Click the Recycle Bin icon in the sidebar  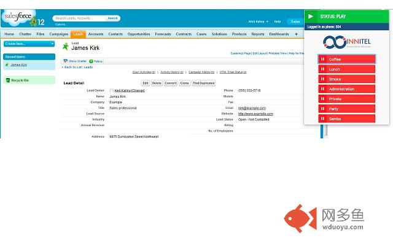pyautogui.click(x=8, y=81)
